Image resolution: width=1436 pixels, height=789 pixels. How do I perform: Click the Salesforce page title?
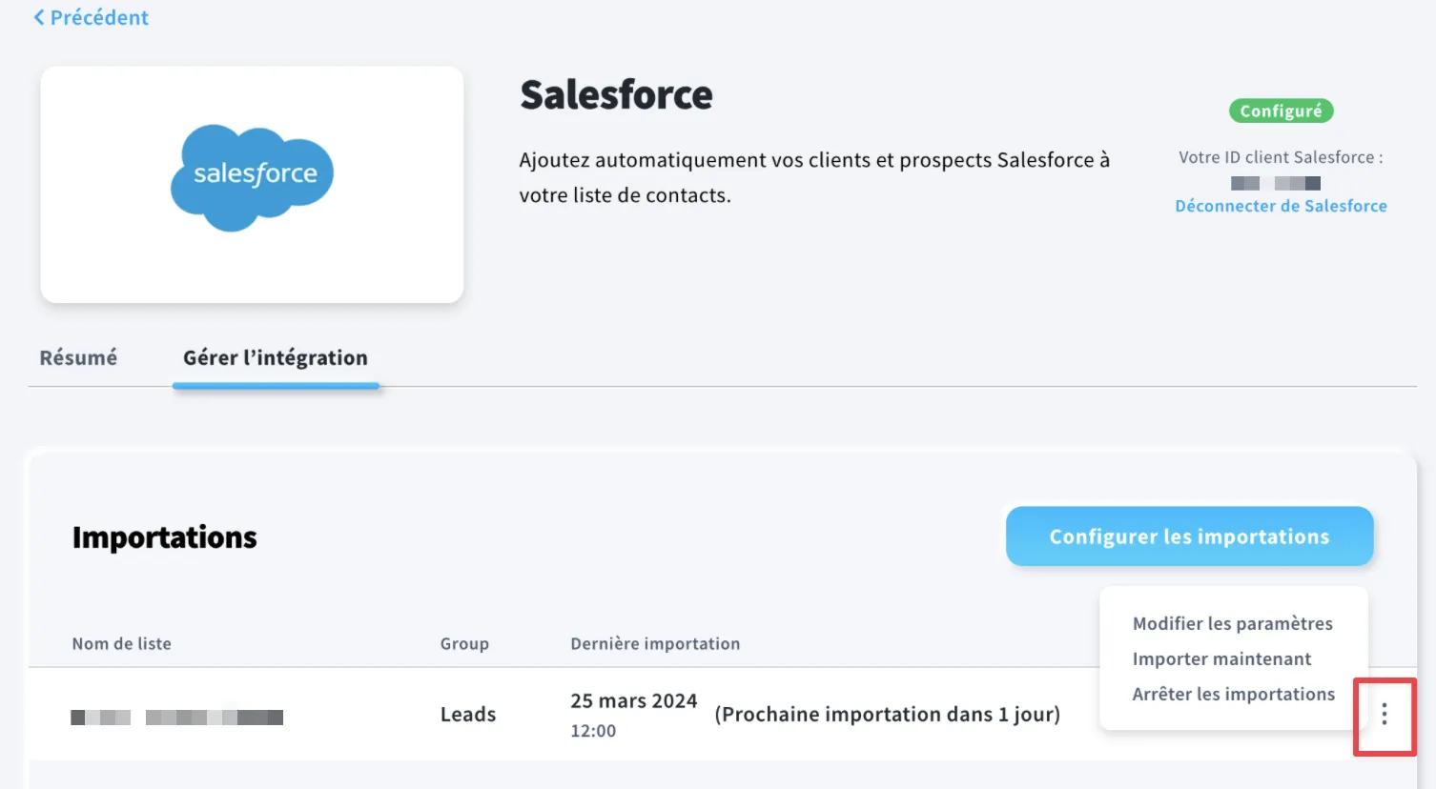[616, 94]
